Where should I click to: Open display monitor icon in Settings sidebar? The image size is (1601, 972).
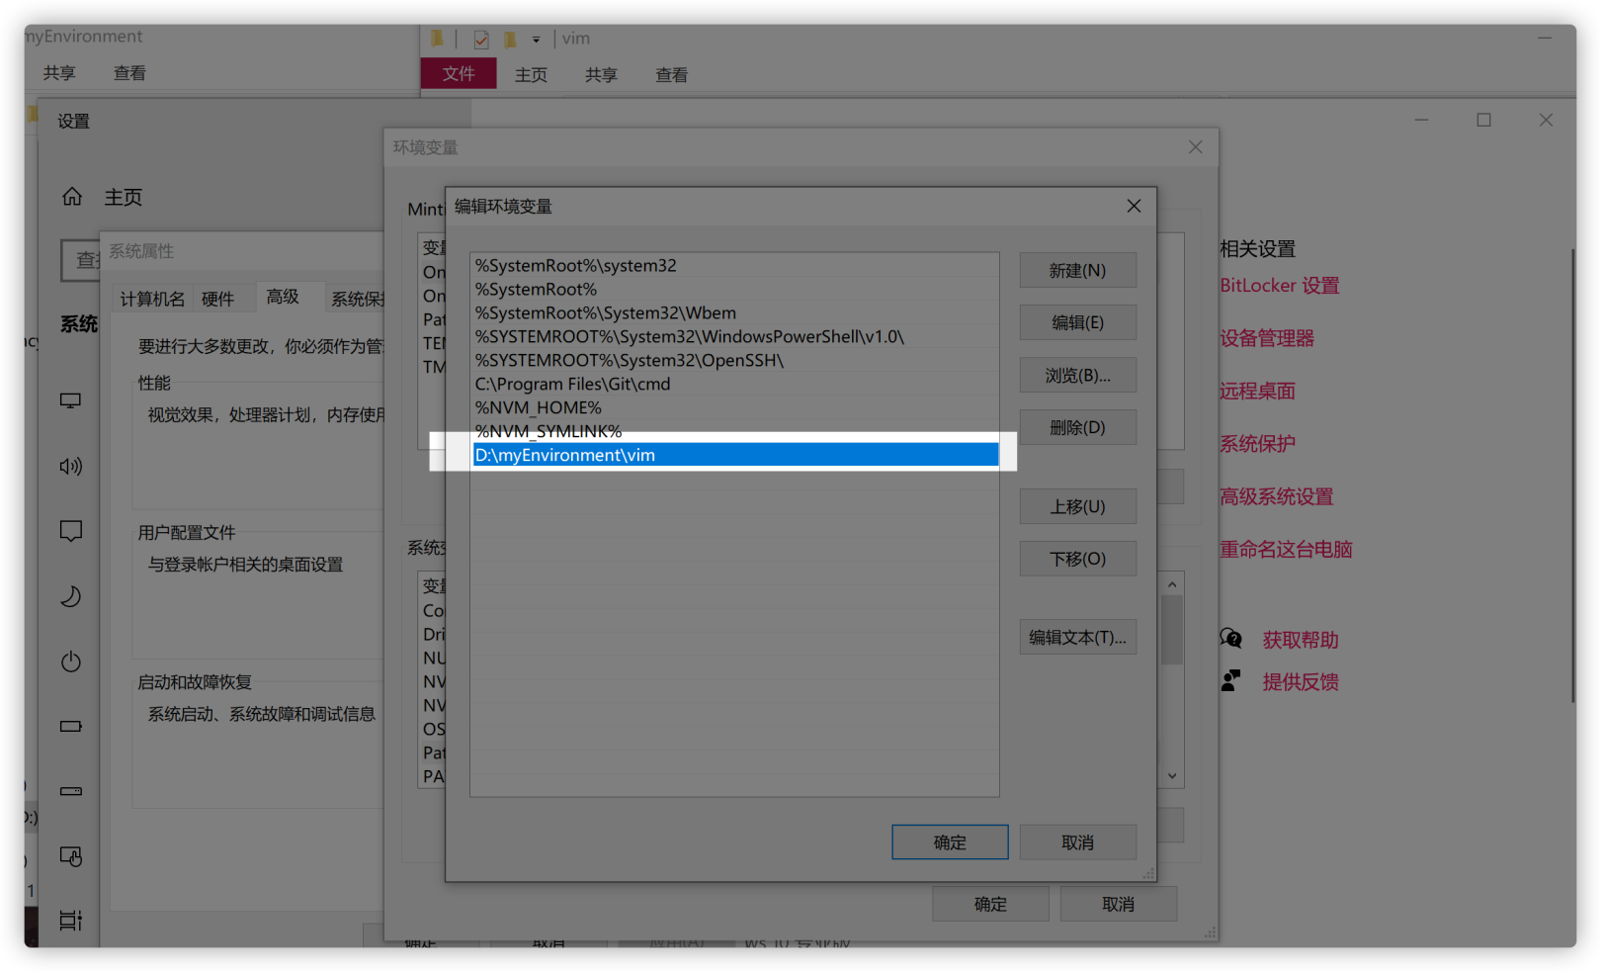pyautogui.click(x=70, y=400)
